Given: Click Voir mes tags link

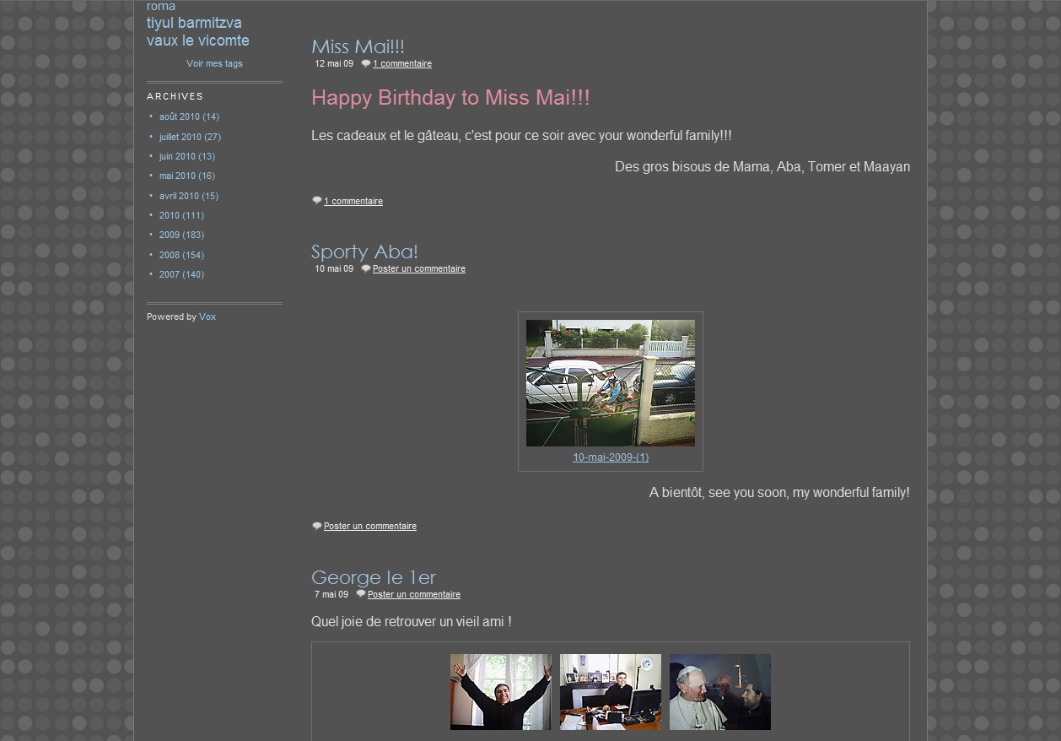Looking at the screenshot, I should click(214, 63).
